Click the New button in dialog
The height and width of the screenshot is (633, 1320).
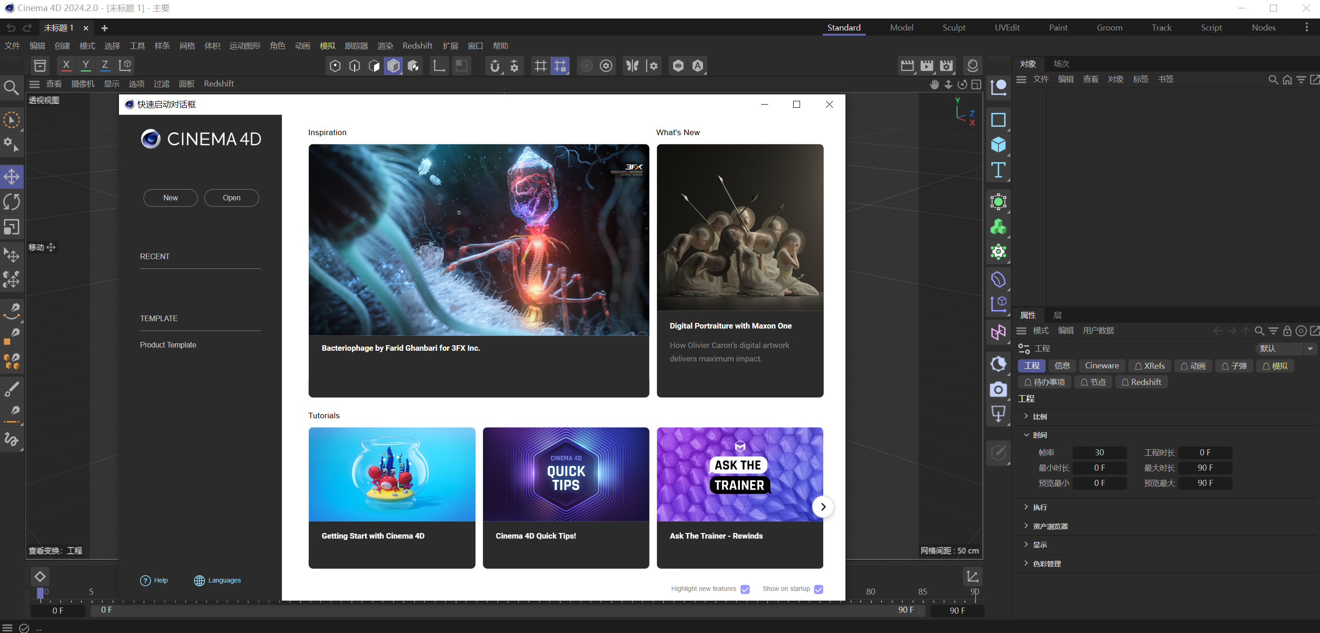tap(171, 198)
